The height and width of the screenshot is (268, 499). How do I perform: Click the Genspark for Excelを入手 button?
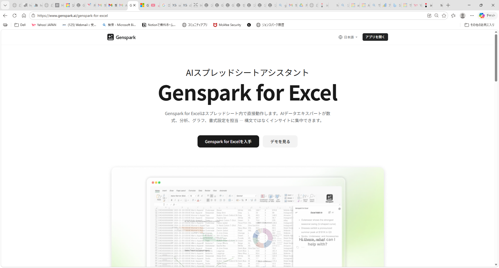[x=228, y=141]
